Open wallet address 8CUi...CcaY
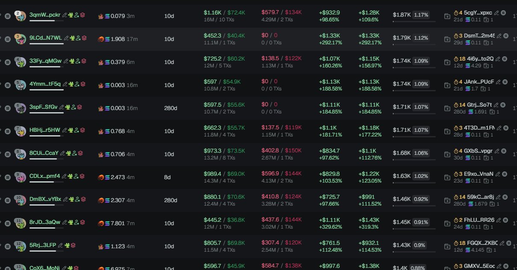The height and width of the screenshot is (270, 517). click(x=44, y=153)
